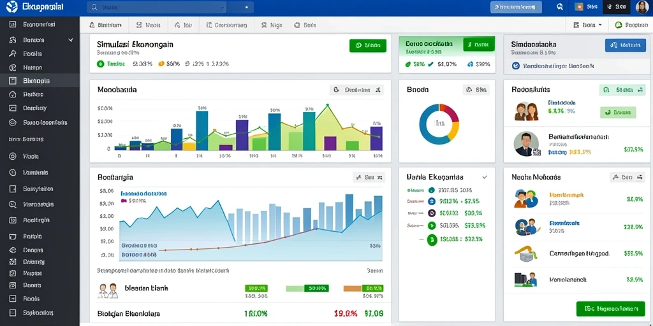Click the donut chart in the Boodn panel
Screen dimensions: 653x326
tap(439, 124)
